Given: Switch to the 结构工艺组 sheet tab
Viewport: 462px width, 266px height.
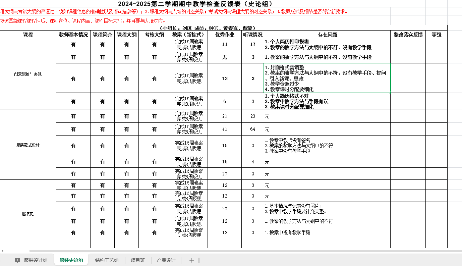Looking at the screenshot, I should click(x=107, y=260).
